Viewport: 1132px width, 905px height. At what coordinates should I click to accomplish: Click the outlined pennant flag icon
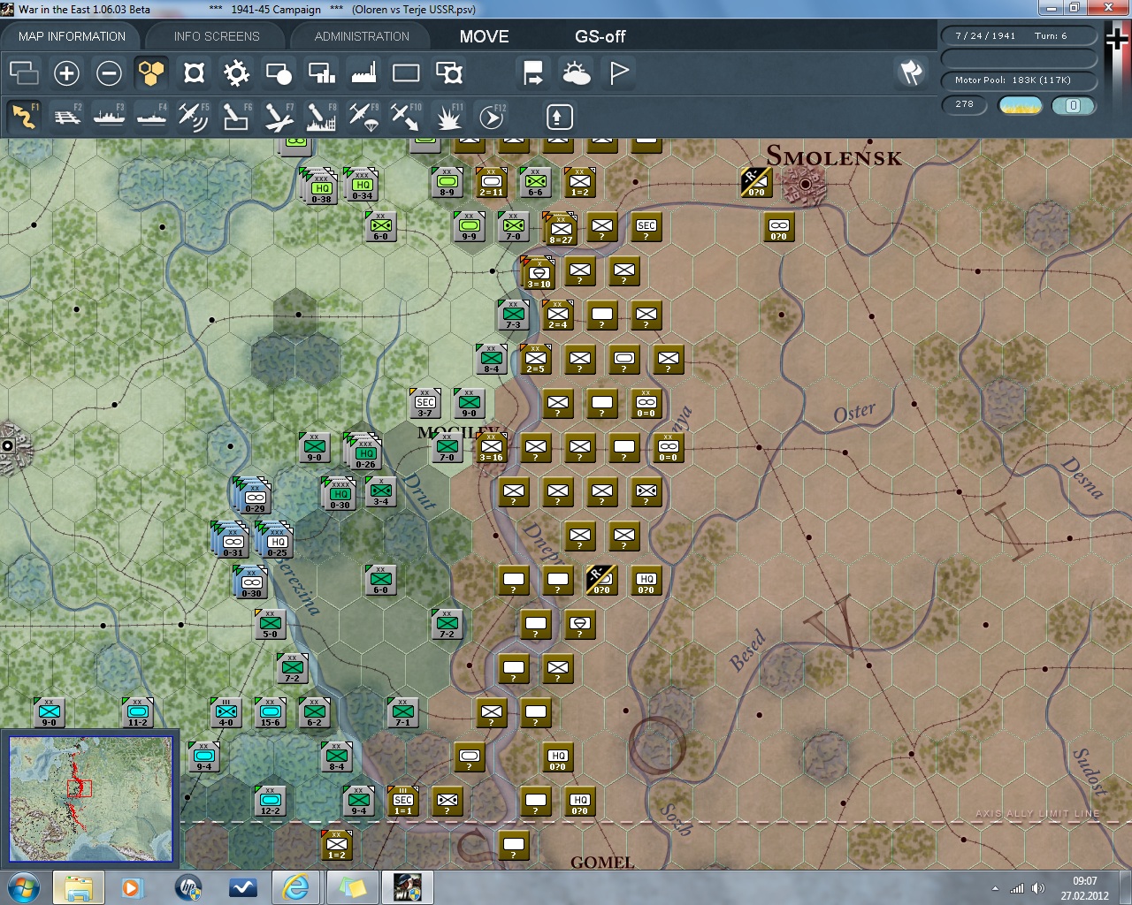point(619,72)
